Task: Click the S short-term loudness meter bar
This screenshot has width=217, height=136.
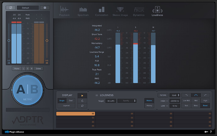Action: [x=136, y=58]
